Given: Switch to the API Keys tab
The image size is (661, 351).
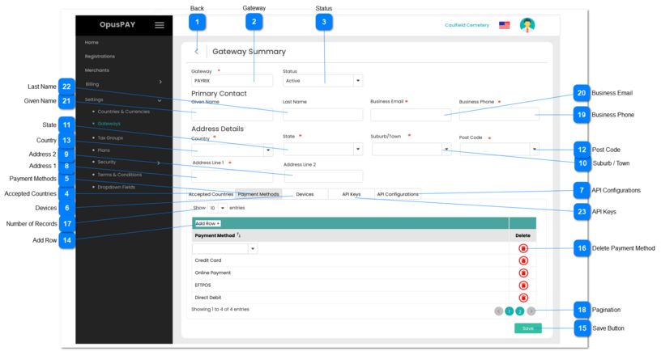Looking at the screenshot, I should click(x=351, y=194).
